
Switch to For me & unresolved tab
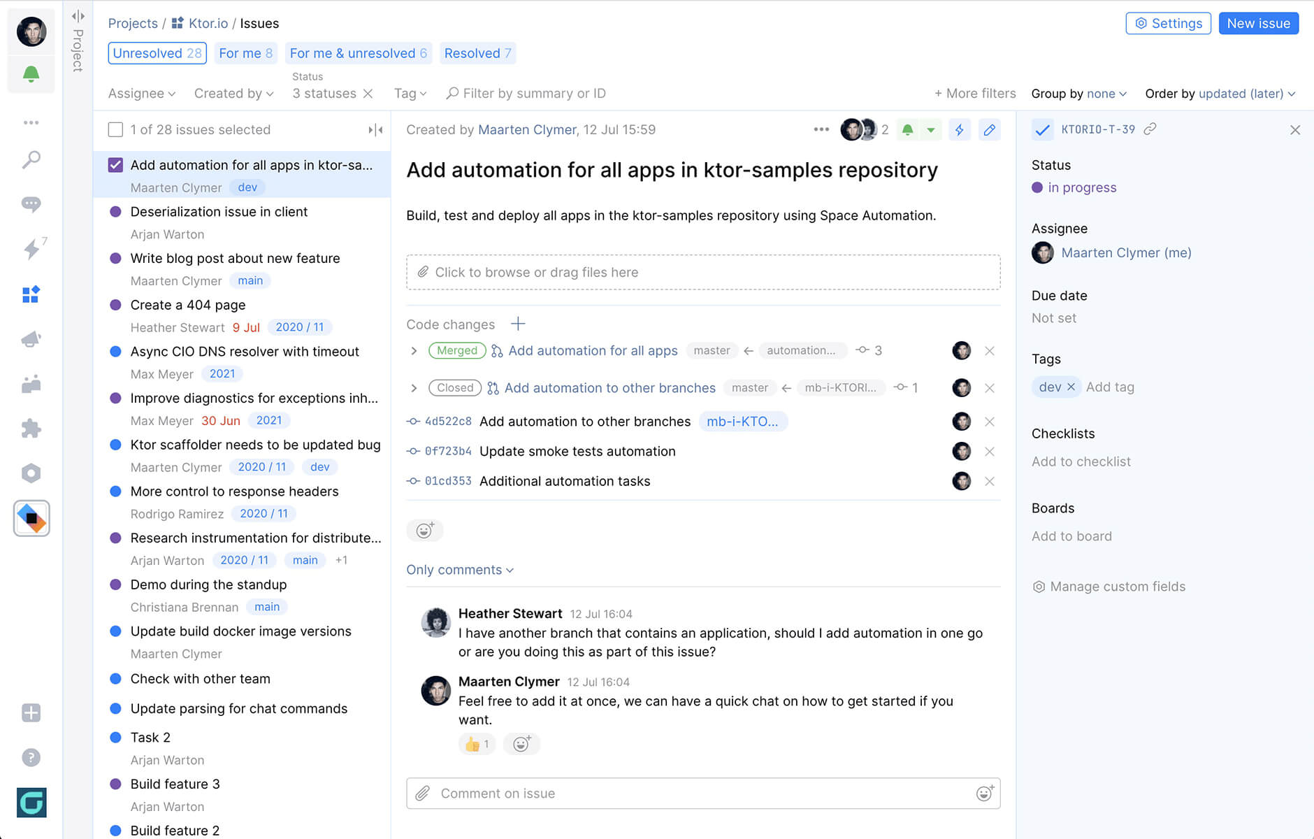coord(358,53)
